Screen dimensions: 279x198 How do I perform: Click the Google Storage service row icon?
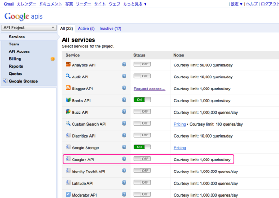pyautogui.click(x=68, y=147)
